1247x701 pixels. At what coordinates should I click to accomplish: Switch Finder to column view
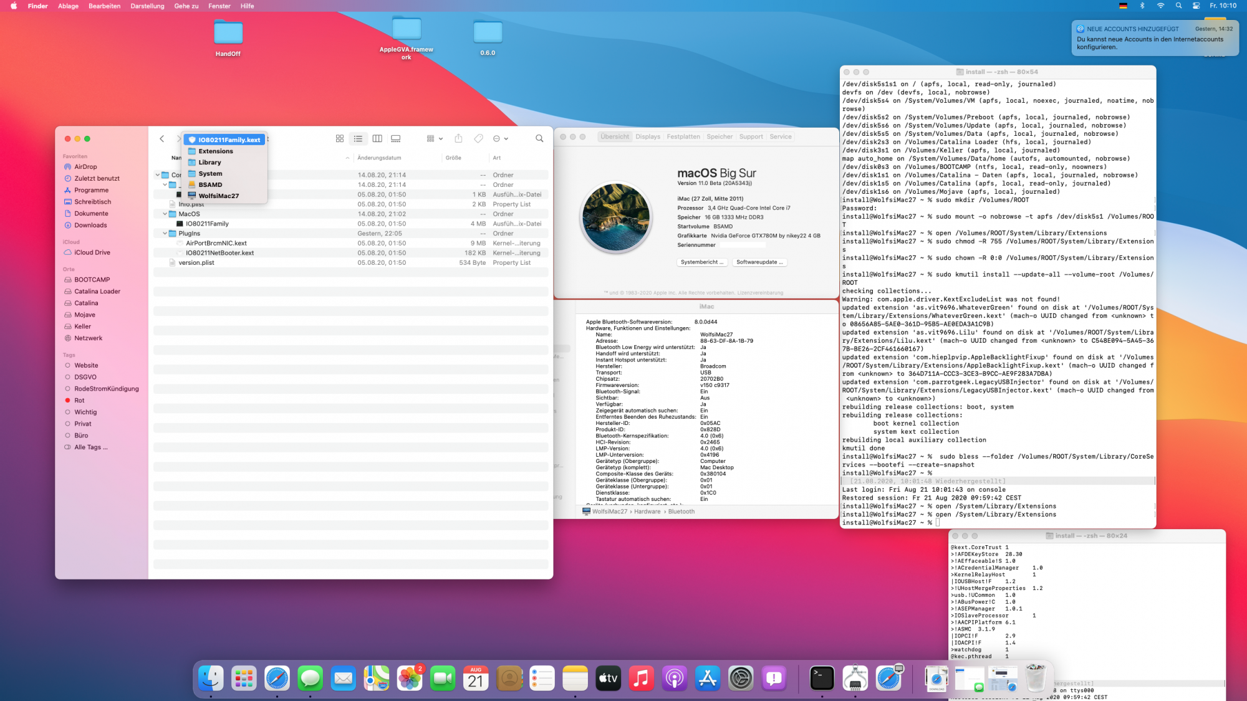click(377, 138)
